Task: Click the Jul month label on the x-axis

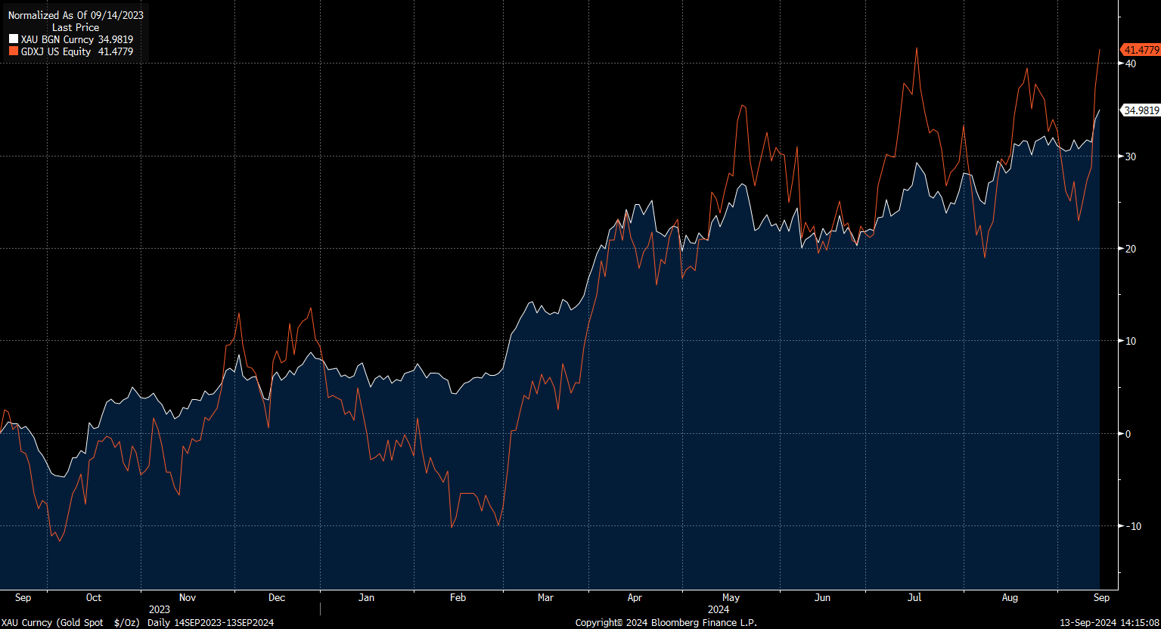Action: pos(914,597)
